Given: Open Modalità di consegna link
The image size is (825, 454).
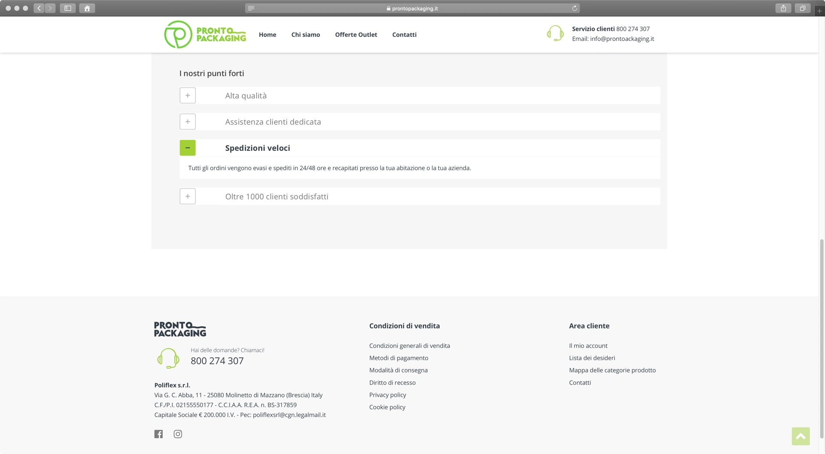Looking at the screenshot, I should point(398,370).
